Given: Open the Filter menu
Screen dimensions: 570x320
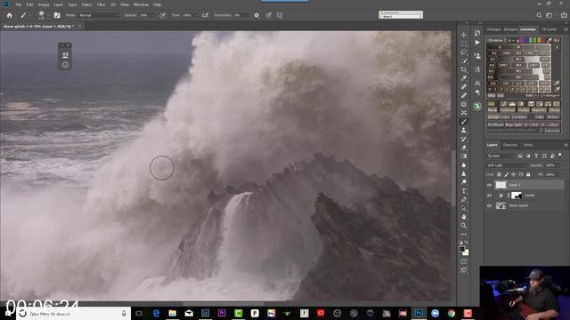Looking at the screenshot, I should pos(101,4).
